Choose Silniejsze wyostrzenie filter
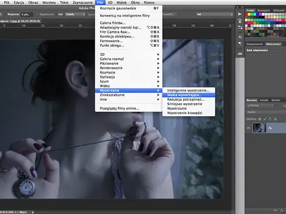The image size is (286, 214). (189, 104)
